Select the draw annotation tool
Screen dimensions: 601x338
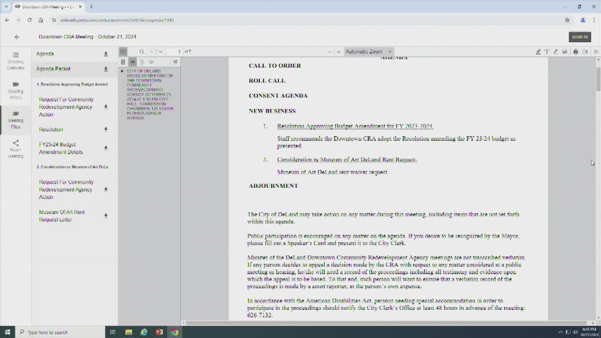pos(556,52)
